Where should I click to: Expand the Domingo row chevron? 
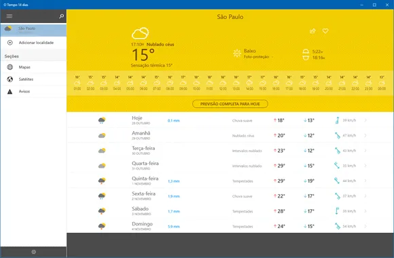(365, 226)
